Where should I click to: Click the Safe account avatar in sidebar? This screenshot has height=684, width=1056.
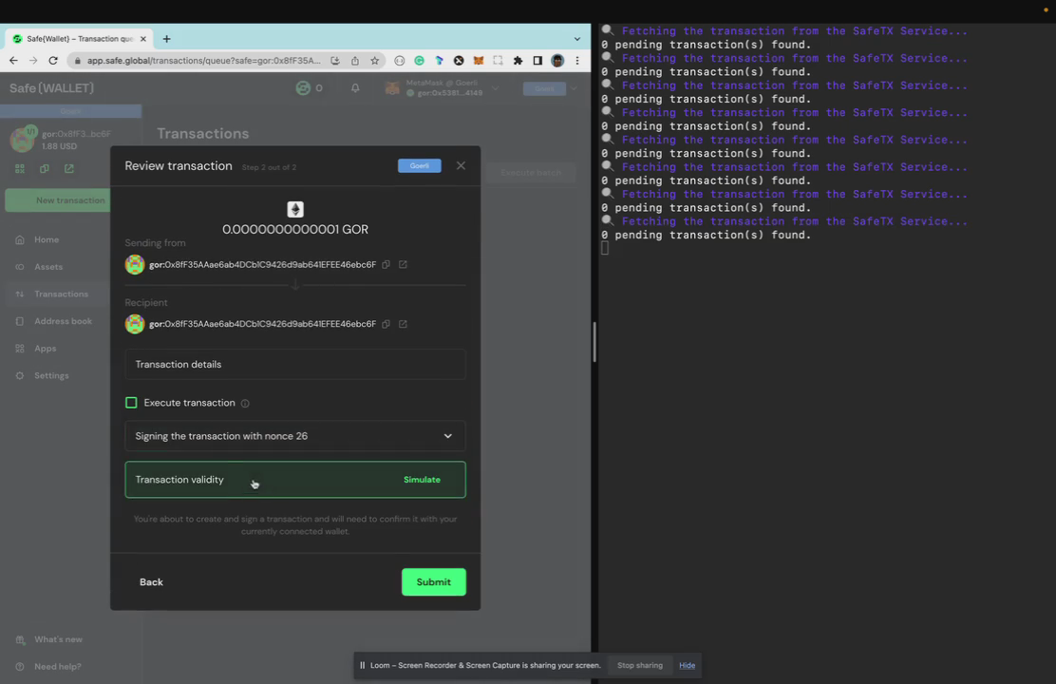pyautogui.click(x=22, y=140)
